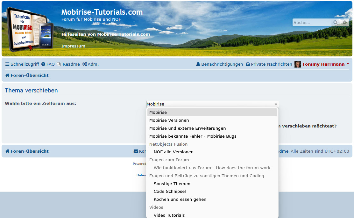Open advanced search gear icon
This screenshot has height=218, width=354.
[344, 23]
